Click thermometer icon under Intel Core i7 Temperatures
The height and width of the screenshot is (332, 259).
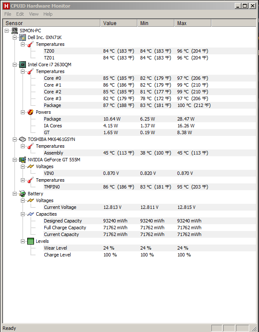[31, 71]
